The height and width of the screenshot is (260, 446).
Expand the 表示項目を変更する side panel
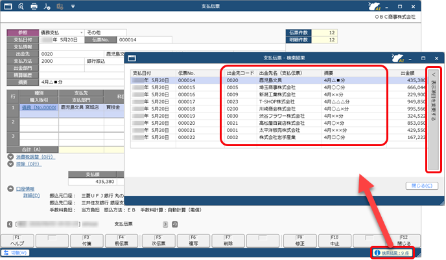click(434, 119)
